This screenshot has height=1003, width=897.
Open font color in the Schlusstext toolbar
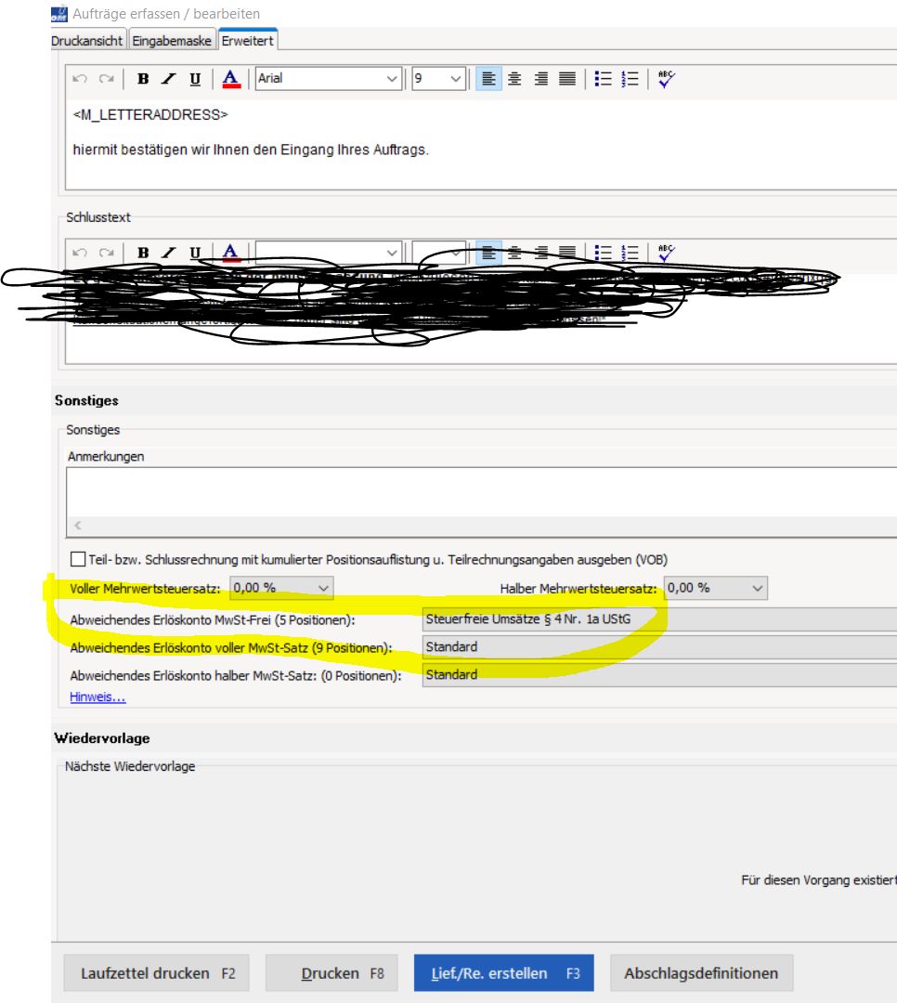tap(231, 253)
